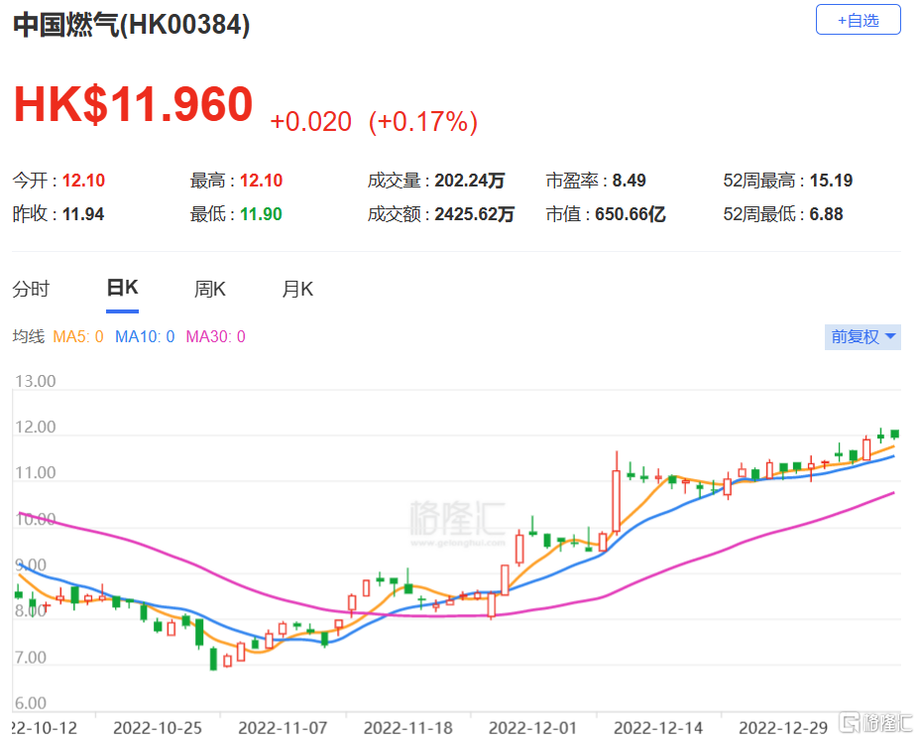
Task: Click the 今开 value 12.10
Action: click(84, 181)
